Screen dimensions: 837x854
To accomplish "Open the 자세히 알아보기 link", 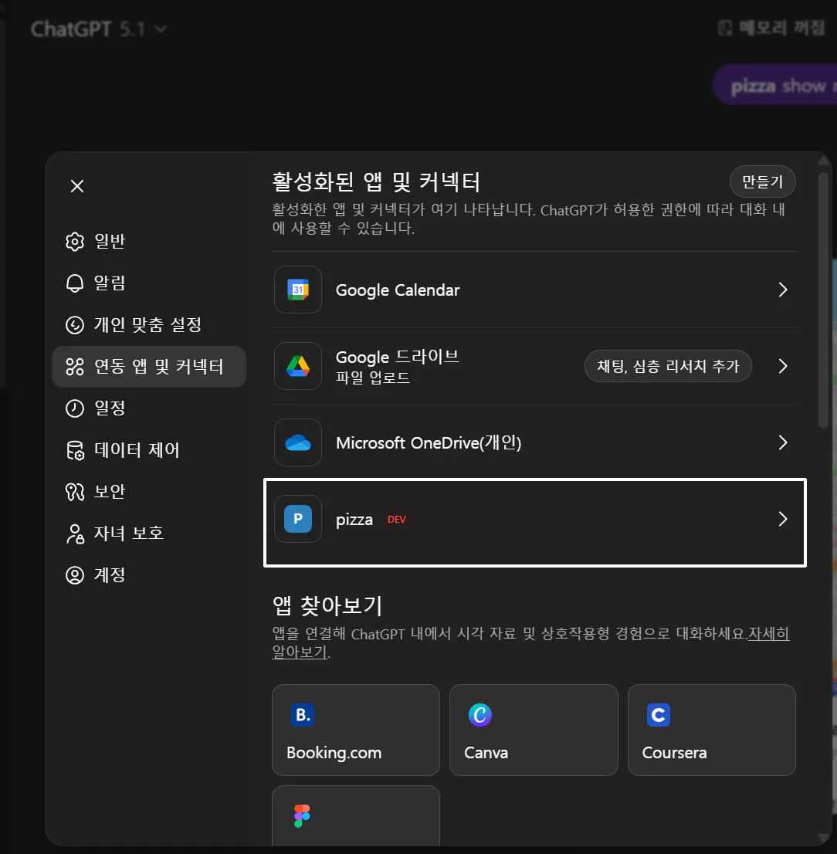I will point(768,634).
